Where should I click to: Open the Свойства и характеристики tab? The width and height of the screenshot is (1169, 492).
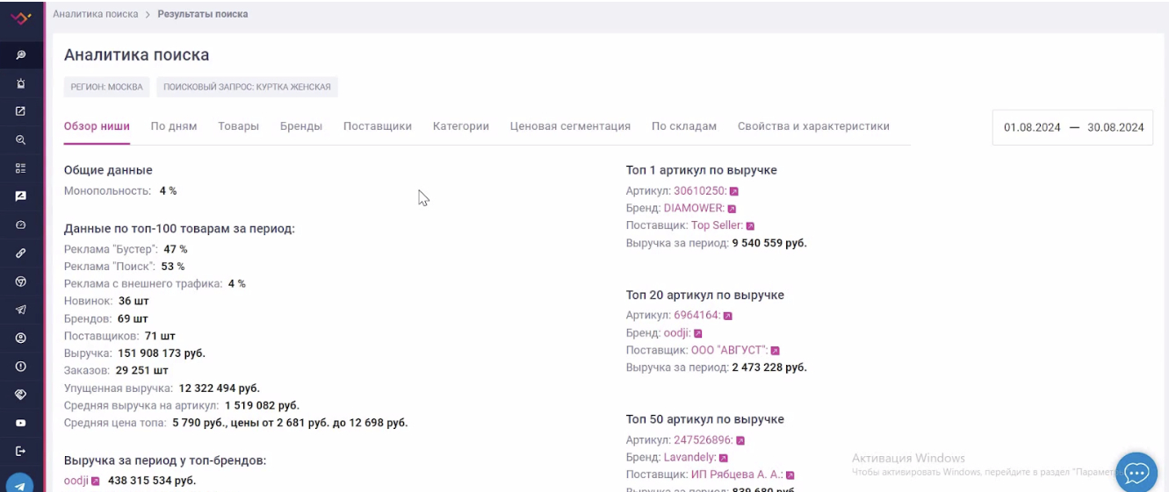tap(813, 126)
